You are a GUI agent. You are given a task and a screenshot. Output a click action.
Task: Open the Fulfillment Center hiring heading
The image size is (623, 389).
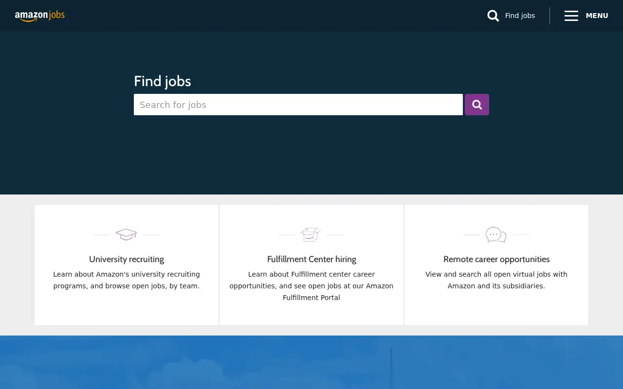(311, 259)
